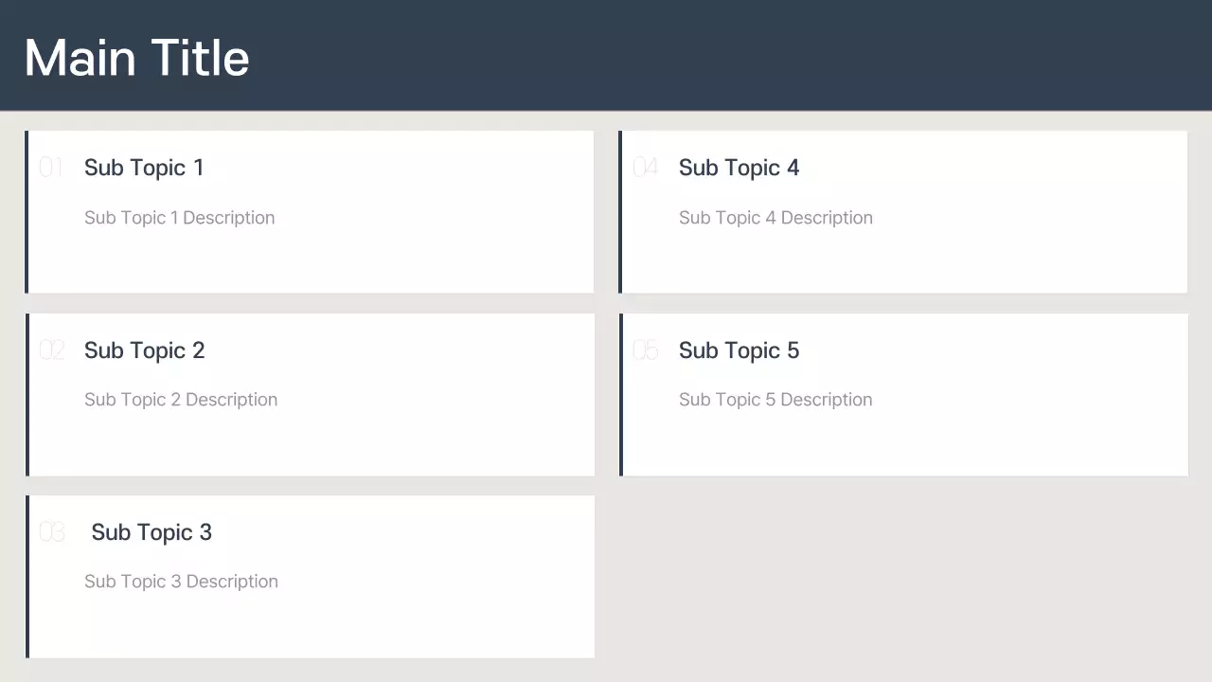Click the dark left accent bar of Sub Topic 3 card
Image resolution: width=1212 pixels, height=682 pixels.
pos(27,576)
